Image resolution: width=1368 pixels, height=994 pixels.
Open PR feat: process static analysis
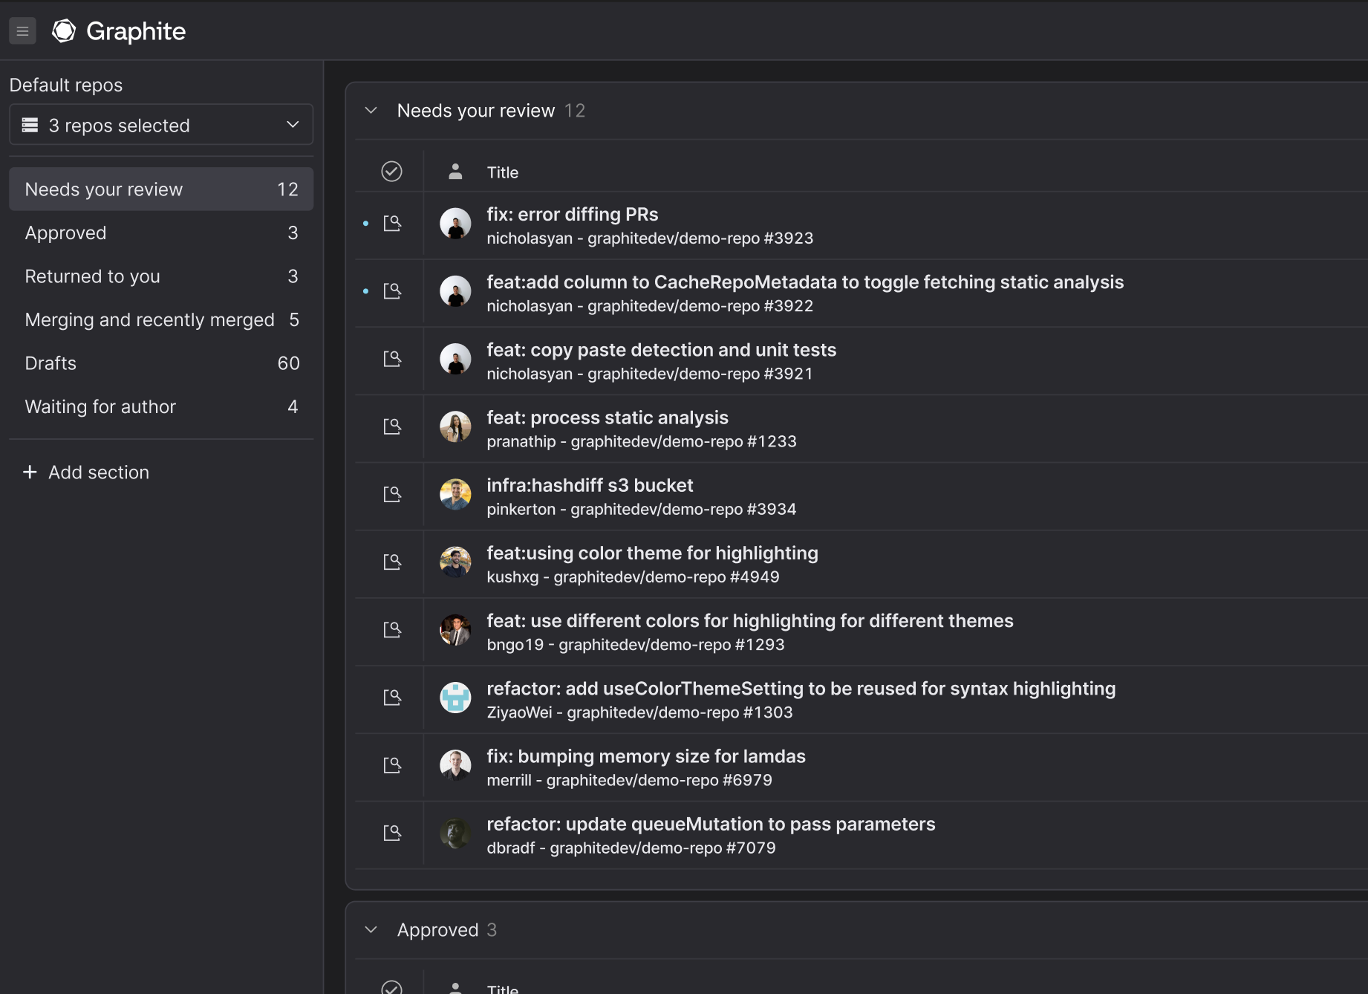(608, 418)
